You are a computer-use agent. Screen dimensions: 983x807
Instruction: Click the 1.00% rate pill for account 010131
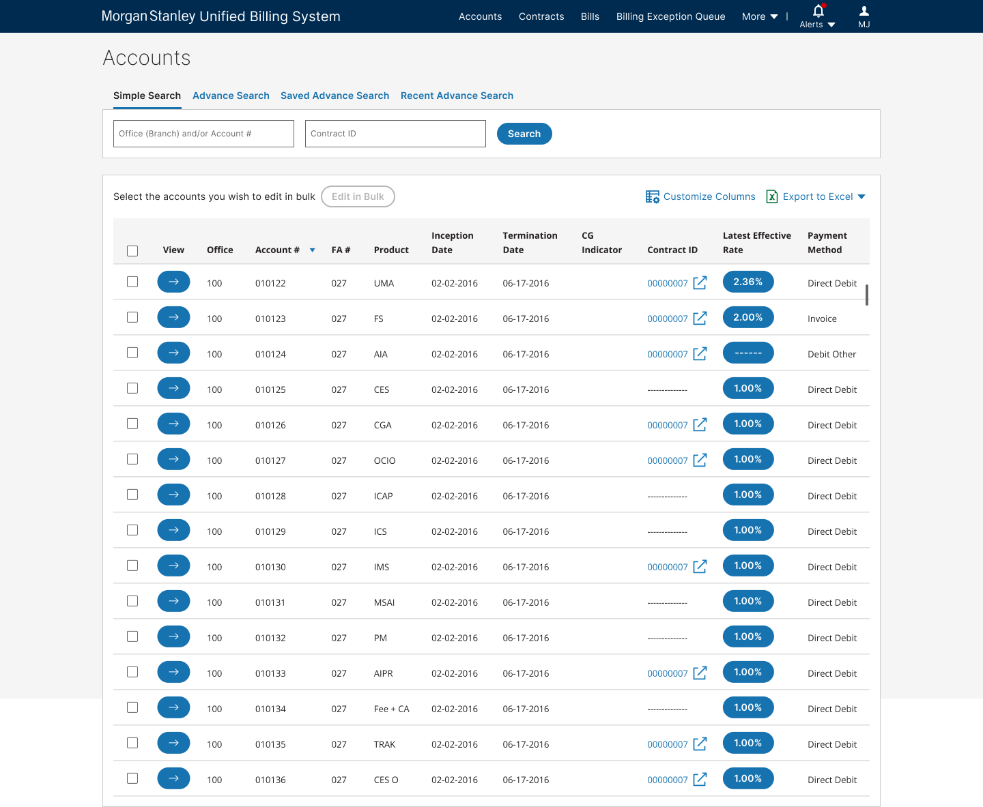click(x=748, y=601)
